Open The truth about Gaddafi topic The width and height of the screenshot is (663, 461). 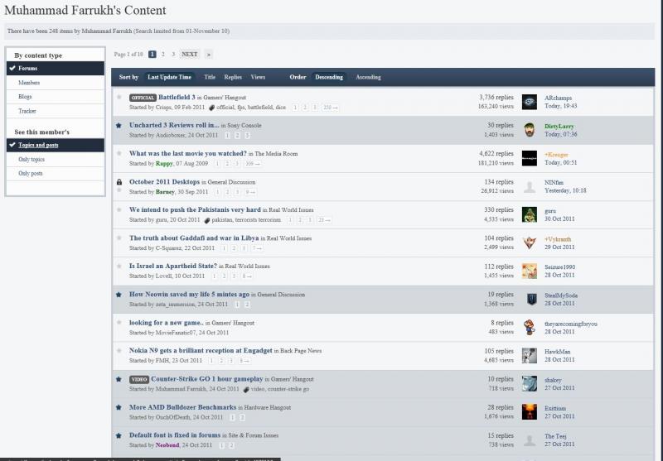coord(194,238)
